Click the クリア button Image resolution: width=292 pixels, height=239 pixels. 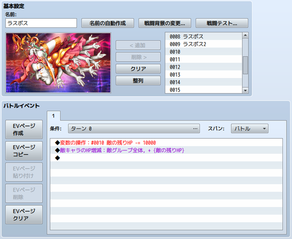click(x=138, y=69)
